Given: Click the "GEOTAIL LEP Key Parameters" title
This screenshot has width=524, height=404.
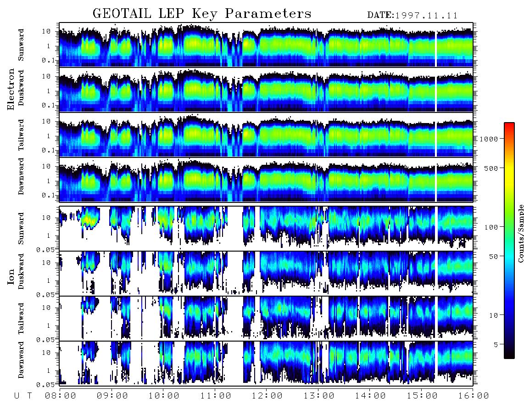Looking at the screenshot, I should 202,14.
